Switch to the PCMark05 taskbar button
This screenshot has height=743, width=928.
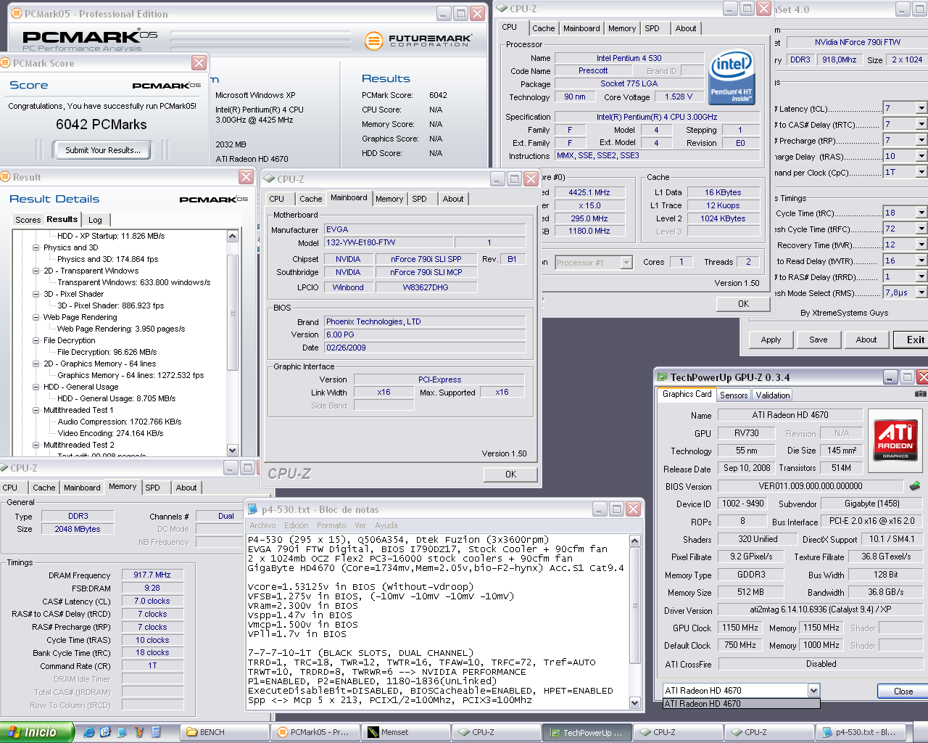315,732
